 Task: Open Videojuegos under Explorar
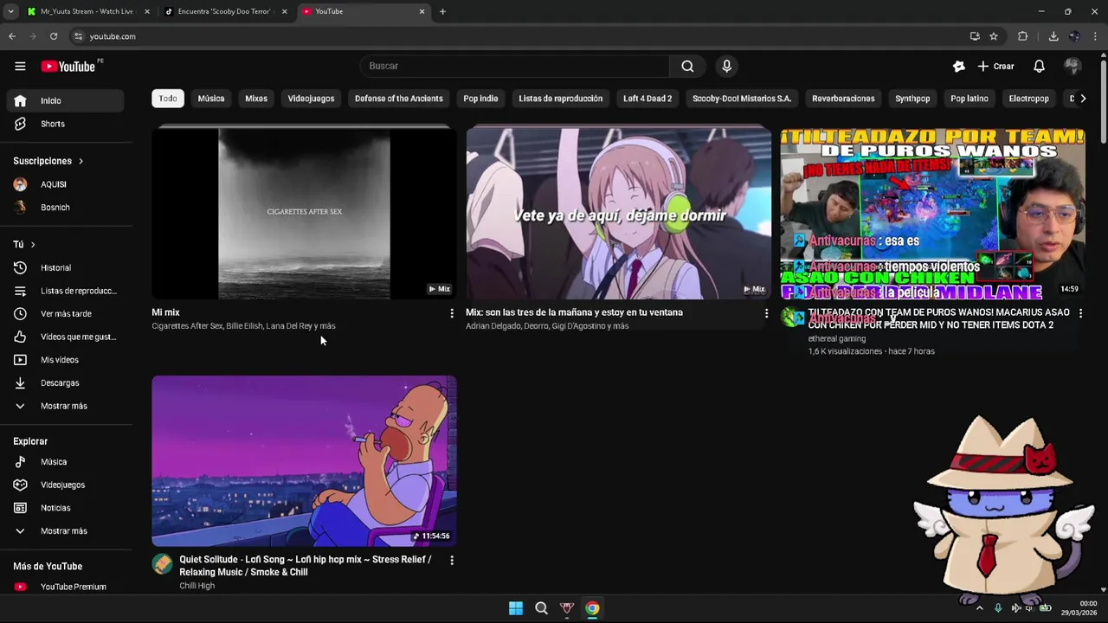click(65, 485)
